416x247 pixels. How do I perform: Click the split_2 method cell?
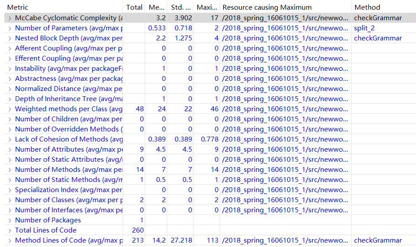pos(365,28)
